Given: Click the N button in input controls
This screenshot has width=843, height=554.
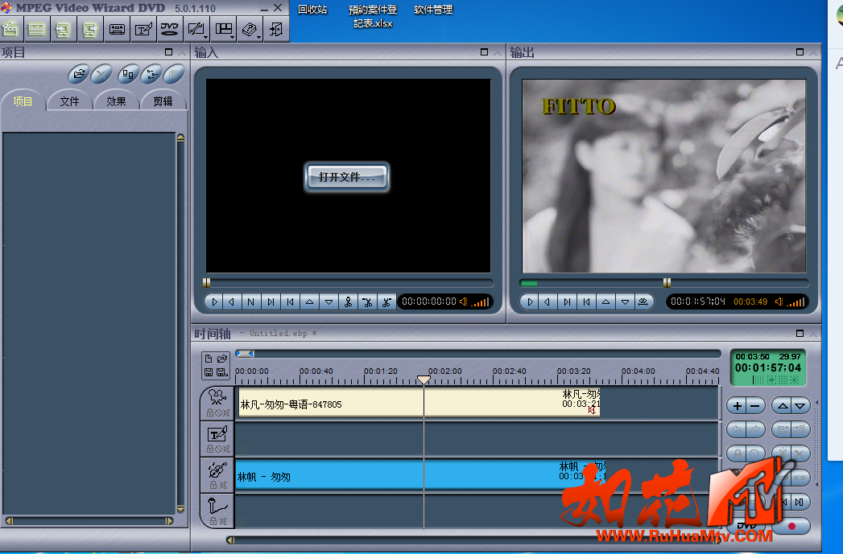Looking at the screenshot, I should (251, 302).
